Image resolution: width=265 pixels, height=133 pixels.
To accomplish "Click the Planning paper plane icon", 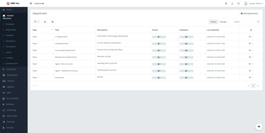I will tap(4, 122).
